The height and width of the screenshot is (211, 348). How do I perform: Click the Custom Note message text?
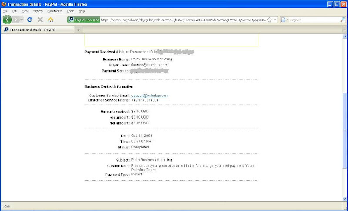tap(193, 168)
